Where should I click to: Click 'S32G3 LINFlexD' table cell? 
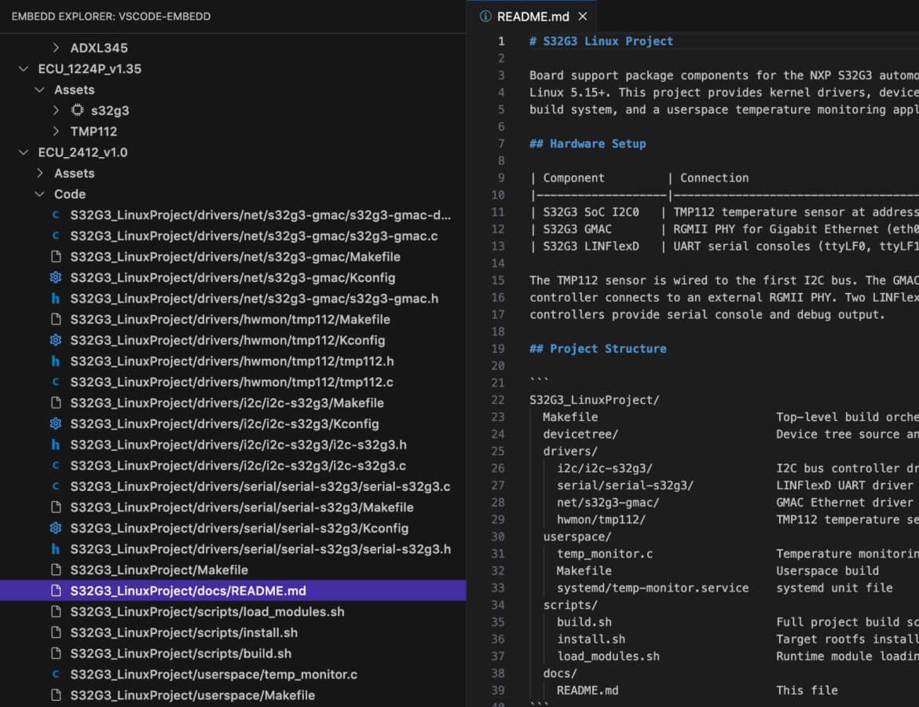[591, 246]
